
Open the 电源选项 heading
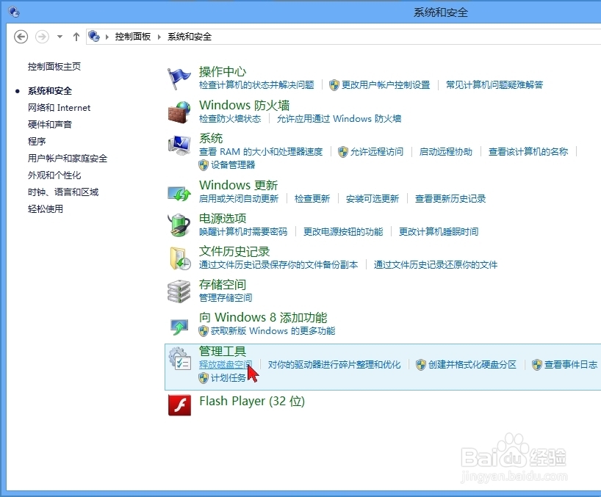(x=223, y=218)
